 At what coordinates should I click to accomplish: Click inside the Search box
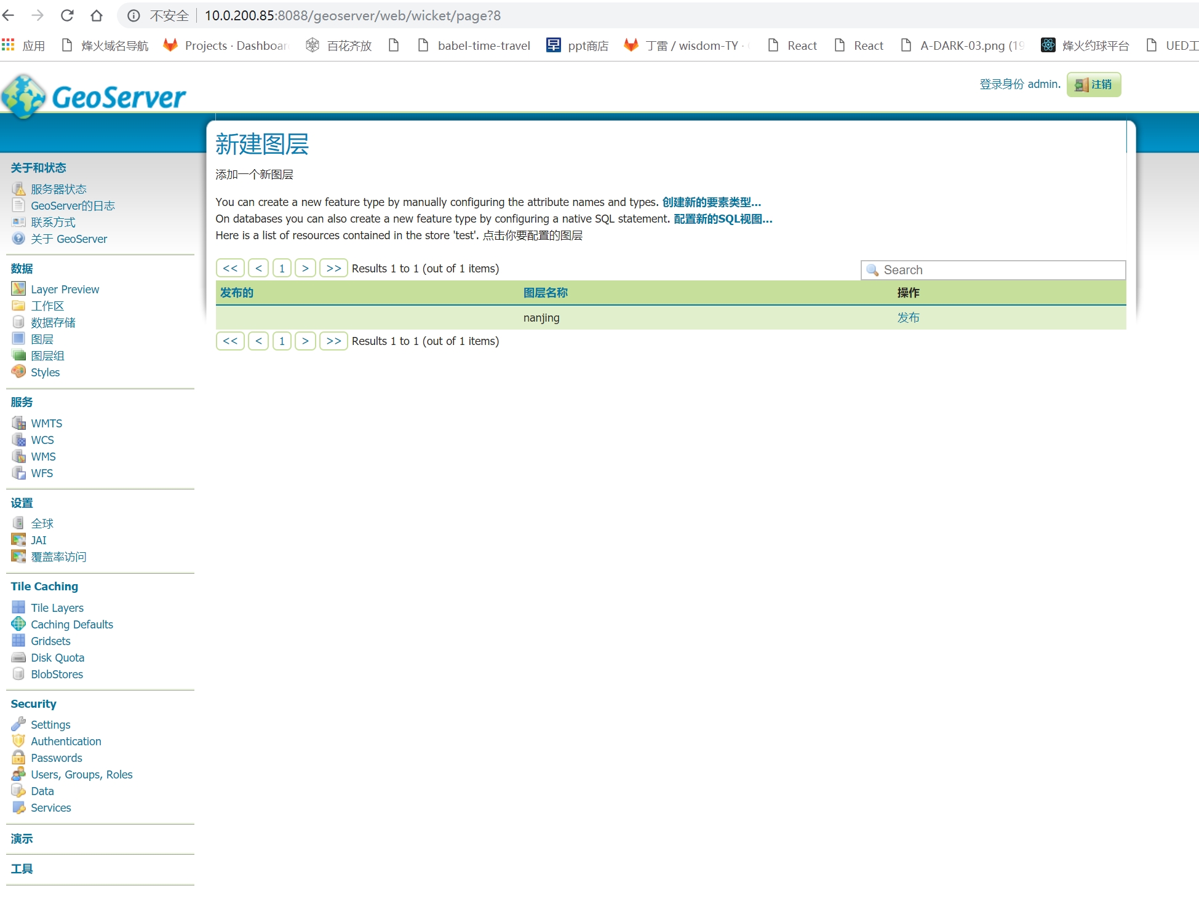(992, 269)
